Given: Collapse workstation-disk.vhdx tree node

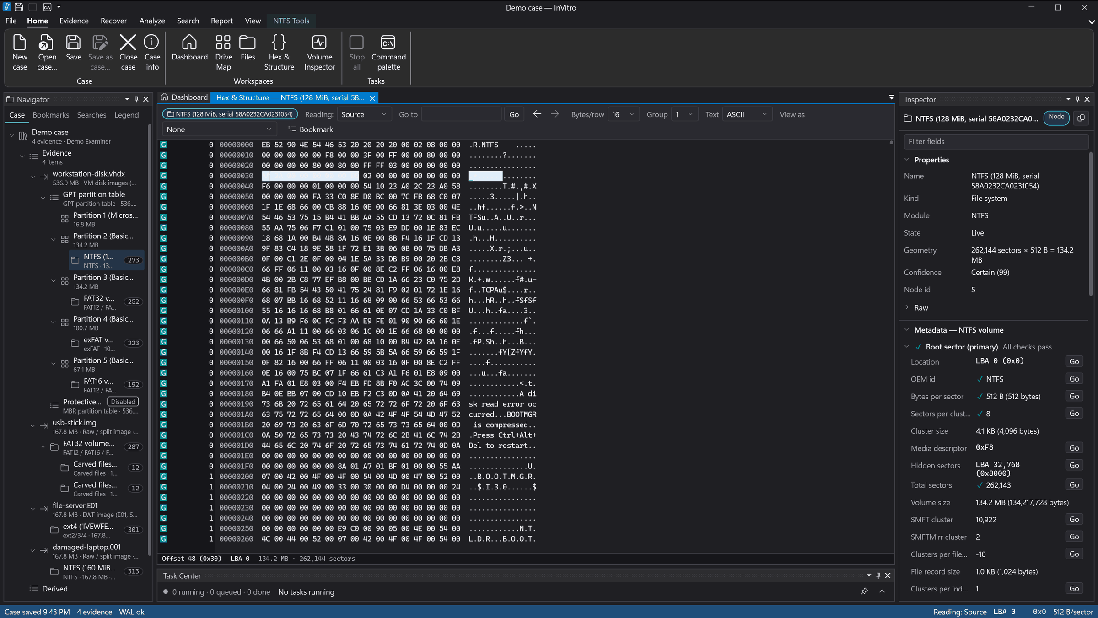Looking at the screenshot, I should click(x=32, y=177).
